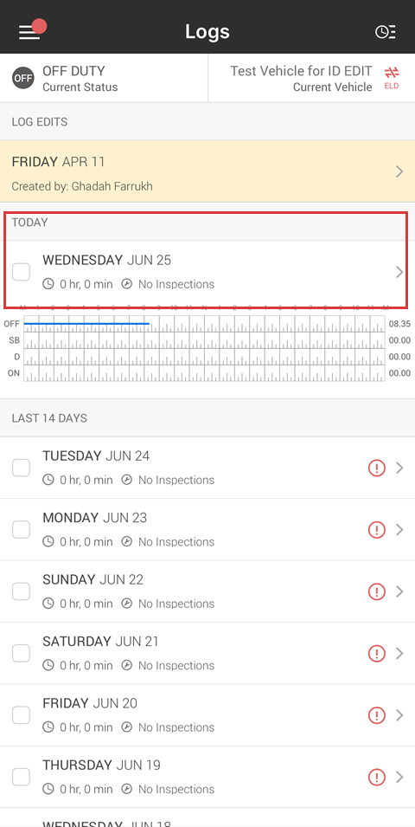Tap the violation alert icon for Saturday Jun 21
Screen dimensions: 415x827
point(377,654)
